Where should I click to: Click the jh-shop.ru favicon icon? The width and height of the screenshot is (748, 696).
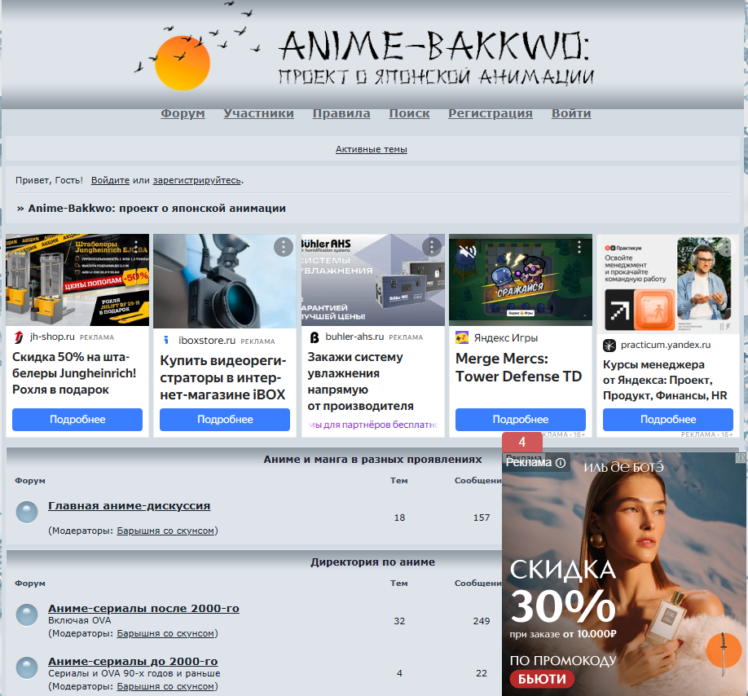coord(19,337)
